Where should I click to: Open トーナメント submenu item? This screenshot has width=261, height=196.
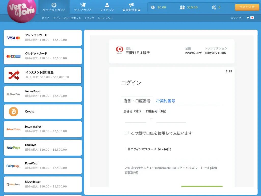(105, 18)
